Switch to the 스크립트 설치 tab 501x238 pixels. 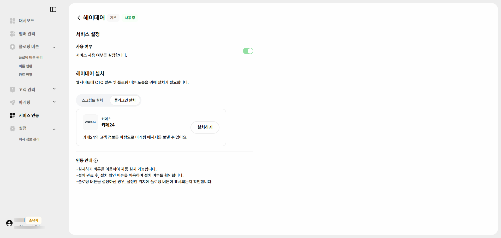coord(92,100)
